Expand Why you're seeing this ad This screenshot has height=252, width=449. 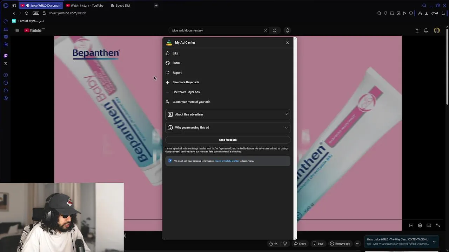click(228, 127)
